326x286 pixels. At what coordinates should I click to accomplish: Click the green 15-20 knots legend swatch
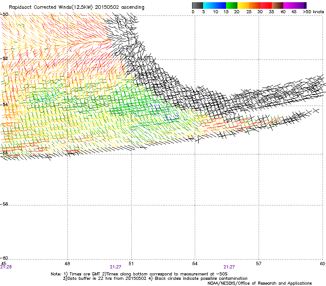232,5
